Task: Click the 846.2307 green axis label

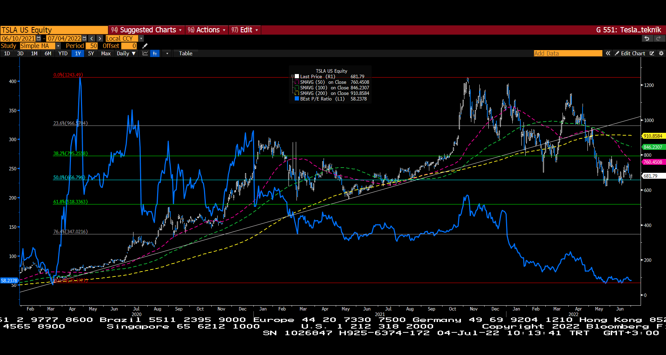Action: 653,147
